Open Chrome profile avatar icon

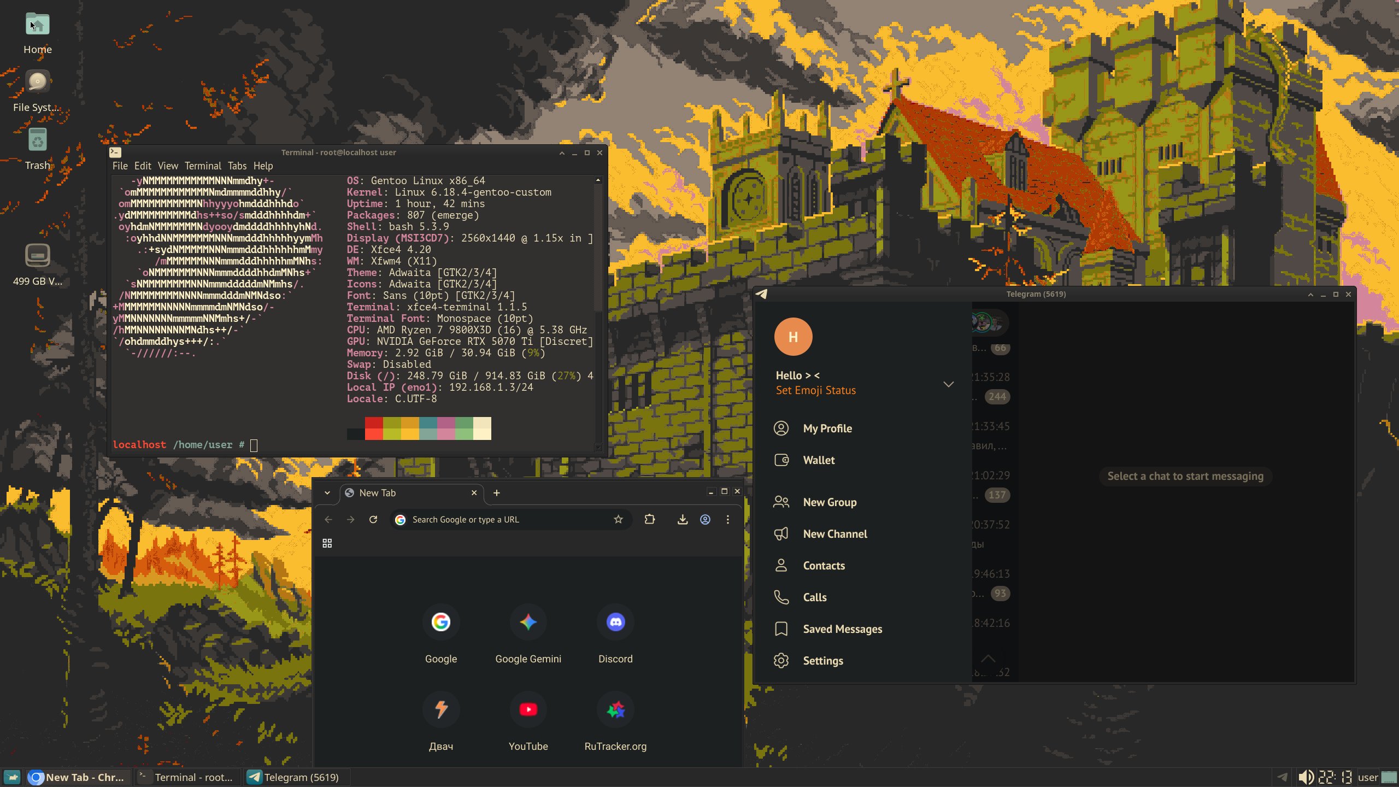coord(705,519)
